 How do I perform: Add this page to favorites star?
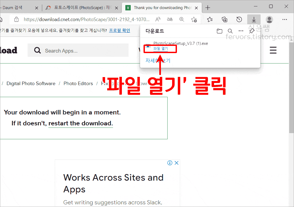pyautogui.click(x=194, y=19)
